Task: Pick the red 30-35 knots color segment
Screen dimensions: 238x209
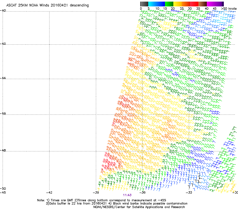Action: [194, 4]
